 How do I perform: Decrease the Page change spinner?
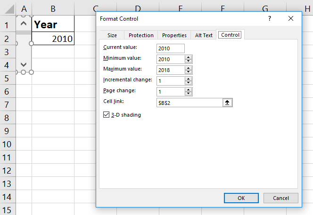188,94
